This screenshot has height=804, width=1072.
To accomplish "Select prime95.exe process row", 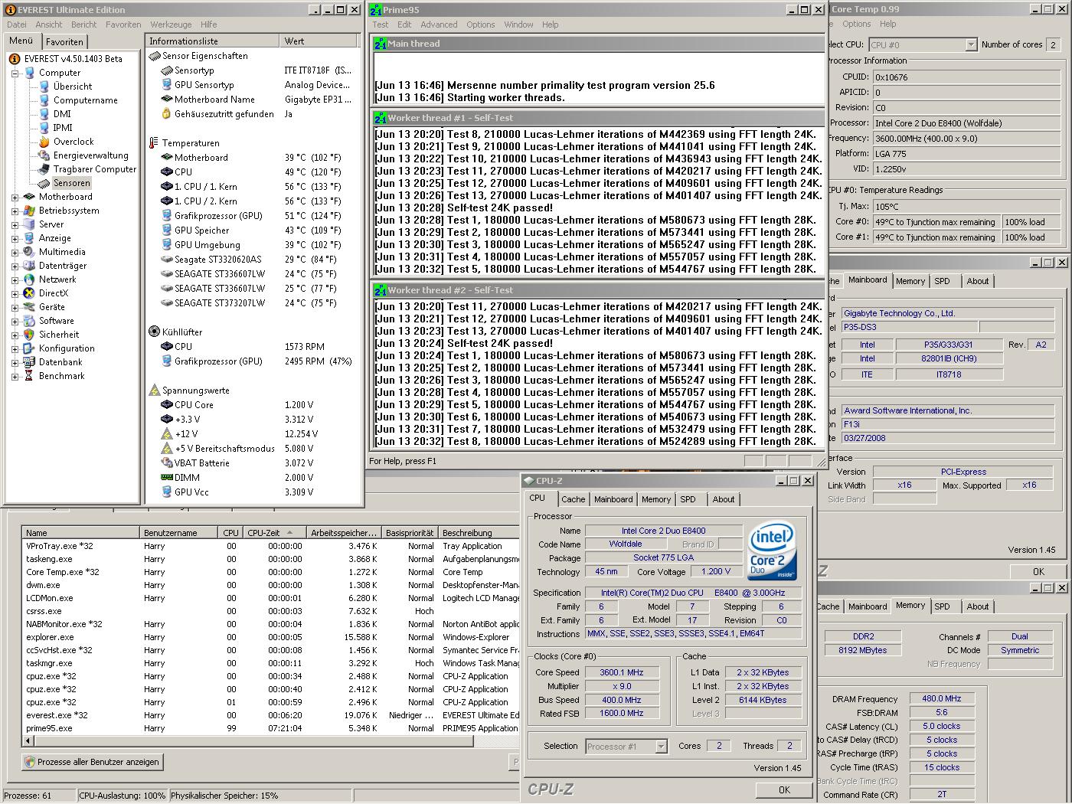I will [271, 728].
